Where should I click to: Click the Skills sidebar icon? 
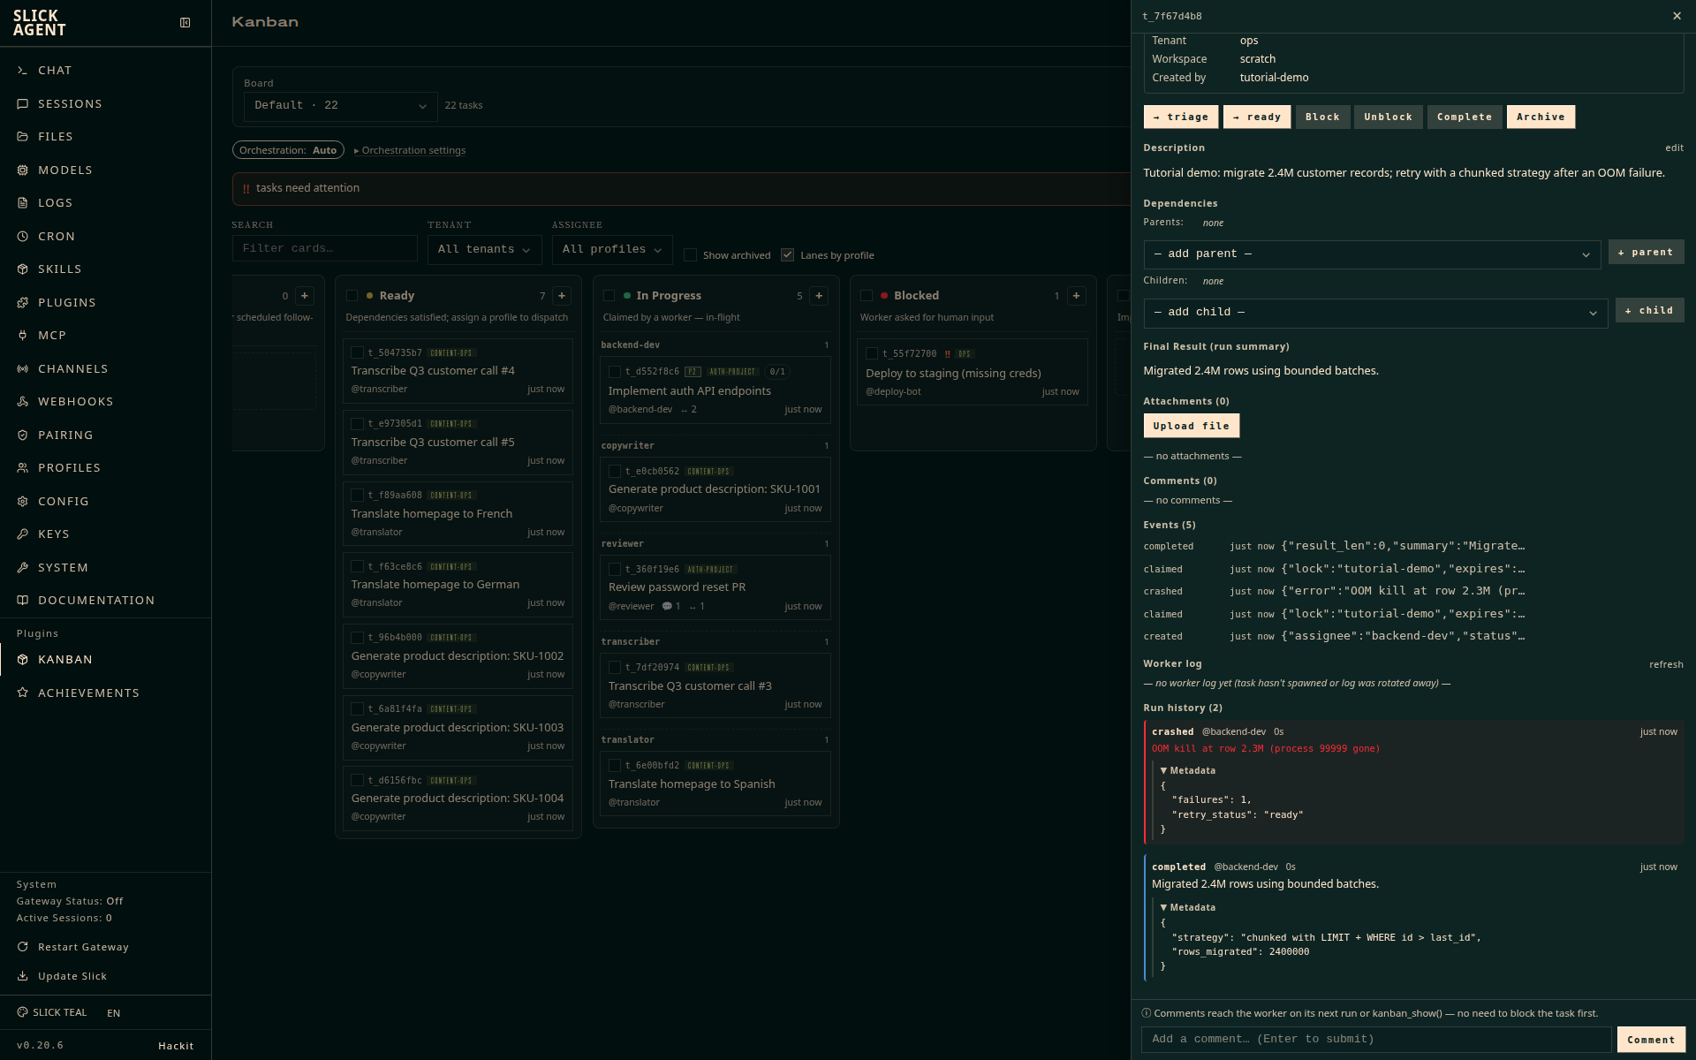(23, 269)
